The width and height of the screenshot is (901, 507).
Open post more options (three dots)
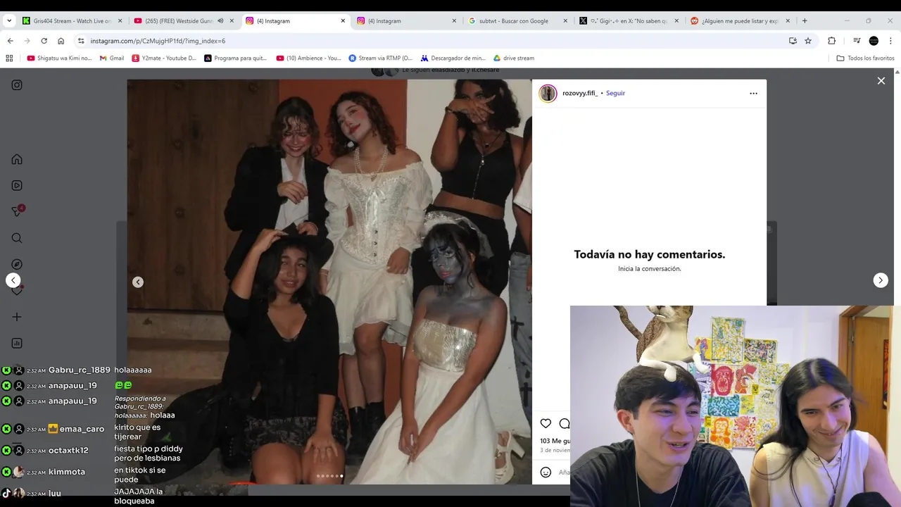753,93
